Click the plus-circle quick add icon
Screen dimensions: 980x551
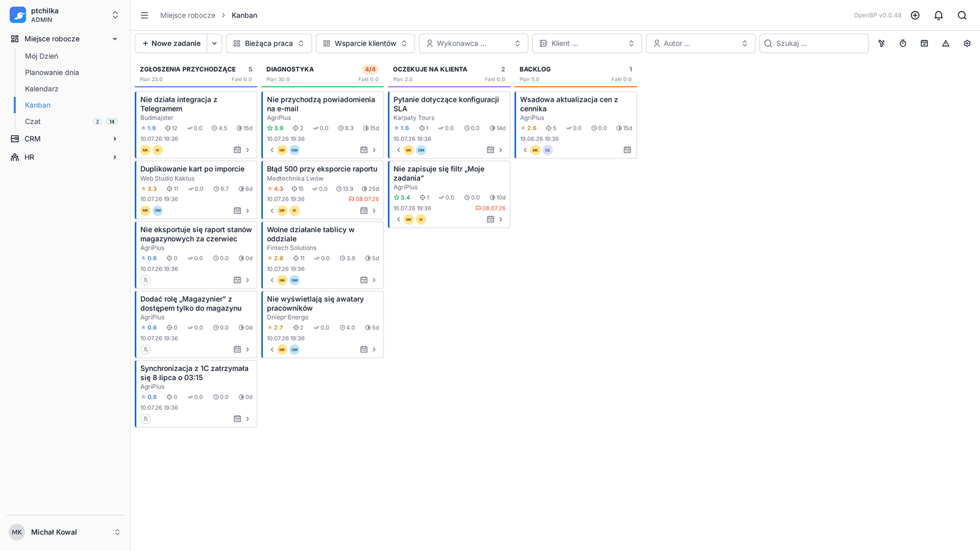point(915,15)
